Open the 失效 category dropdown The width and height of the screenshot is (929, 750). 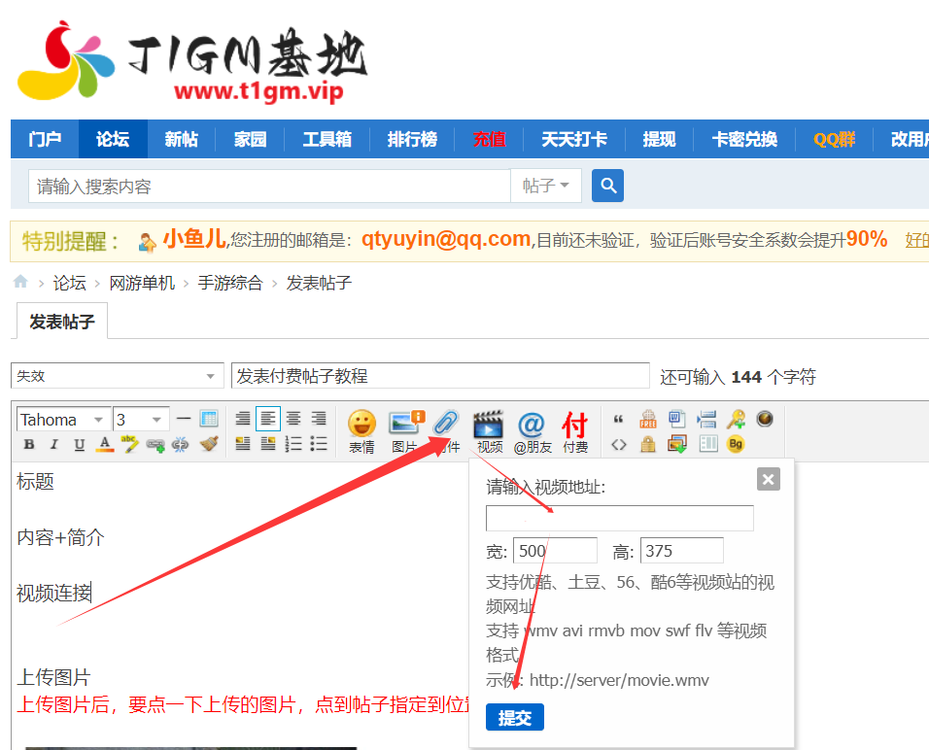[117, 375]
